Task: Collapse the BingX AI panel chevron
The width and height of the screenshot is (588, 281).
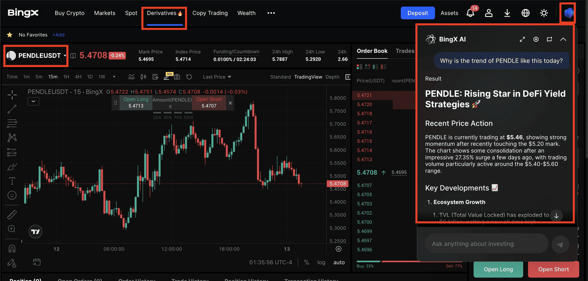Action: [563, 39]
